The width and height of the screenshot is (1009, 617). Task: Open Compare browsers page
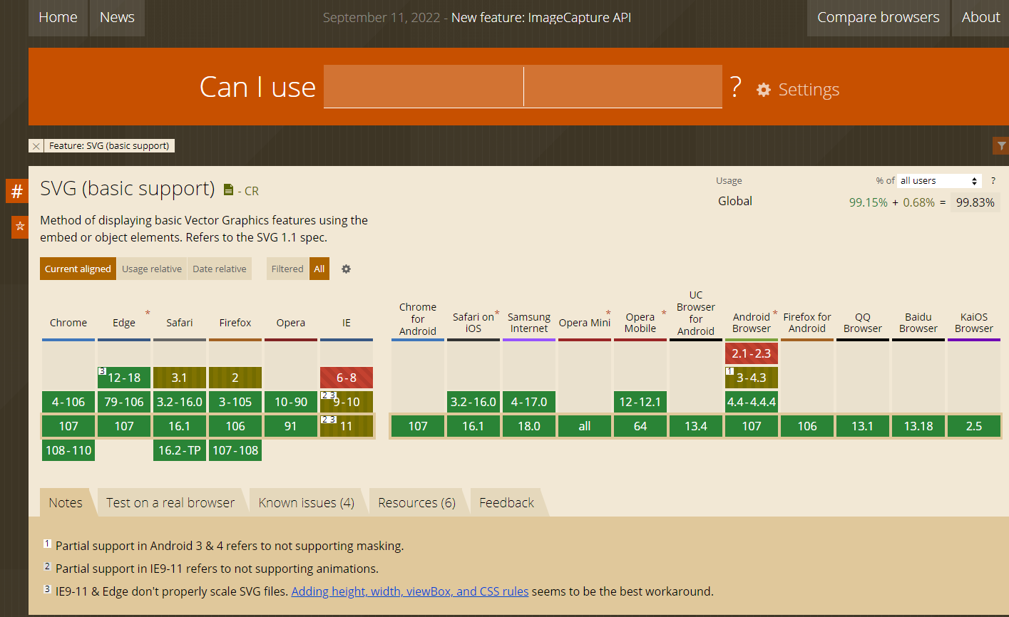[x=879, y=18]
